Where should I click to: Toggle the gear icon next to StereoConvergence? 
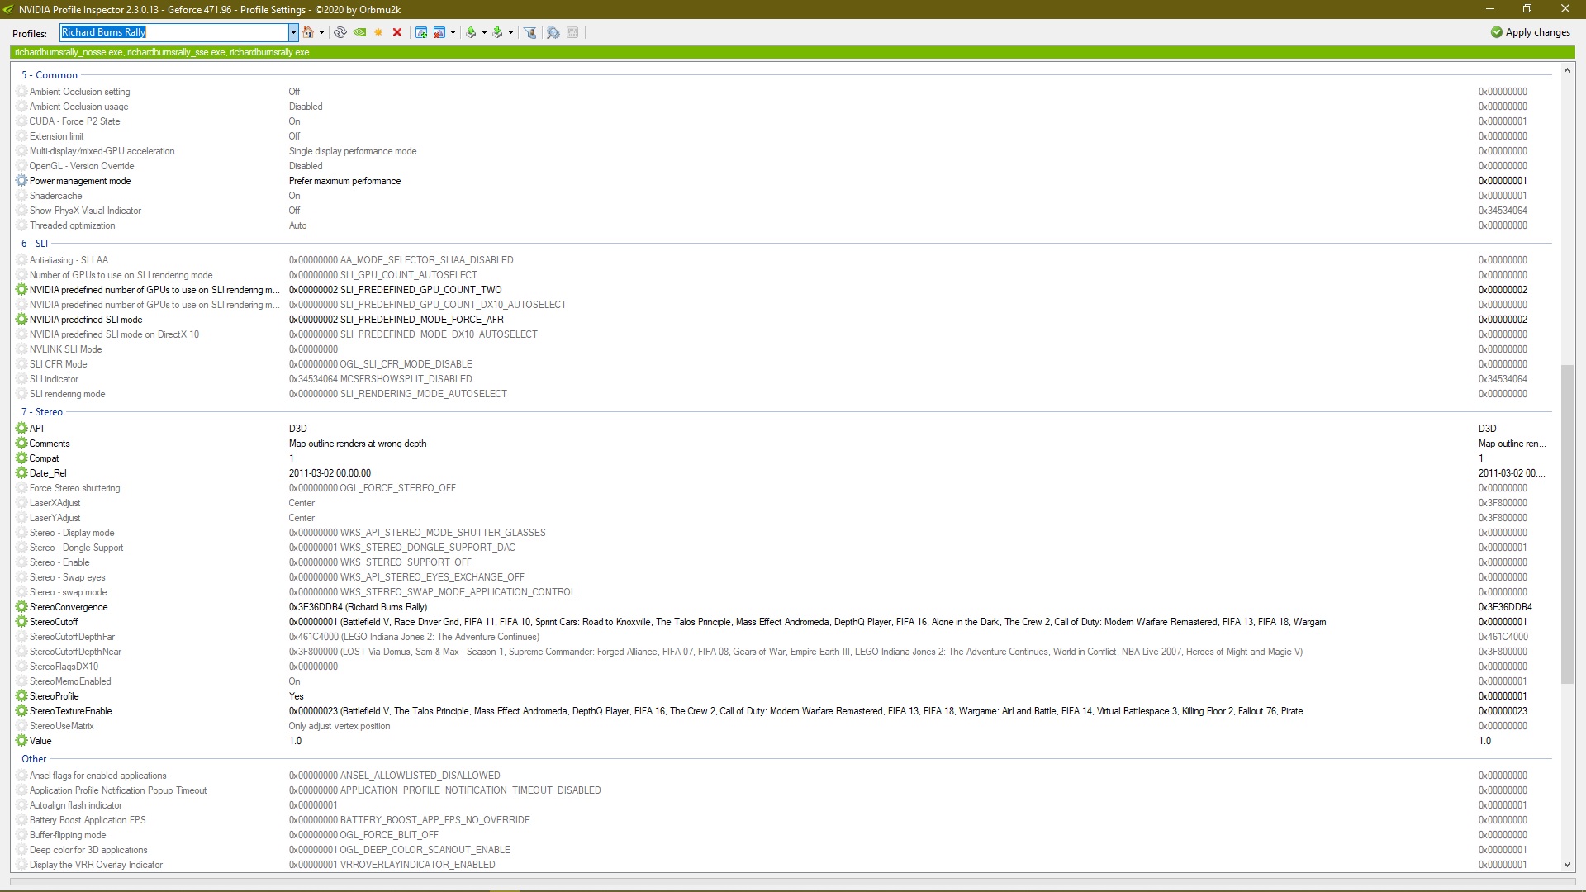[x=21, y=607]
